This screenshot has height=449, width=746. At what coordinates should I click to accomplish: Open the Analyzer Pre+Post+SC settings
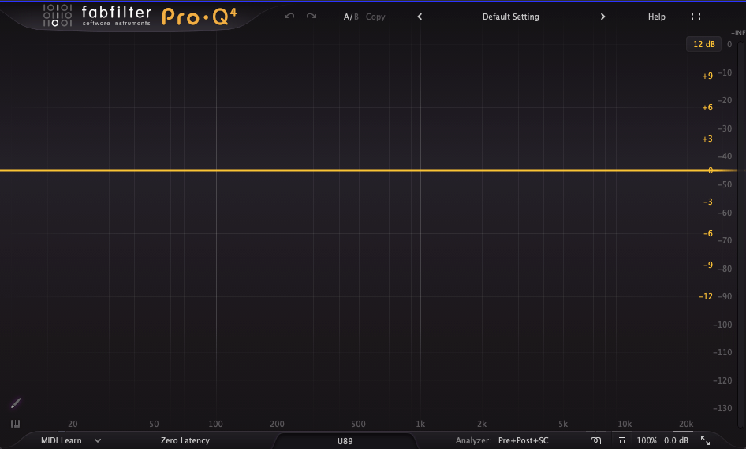click(x=523, y=441)
